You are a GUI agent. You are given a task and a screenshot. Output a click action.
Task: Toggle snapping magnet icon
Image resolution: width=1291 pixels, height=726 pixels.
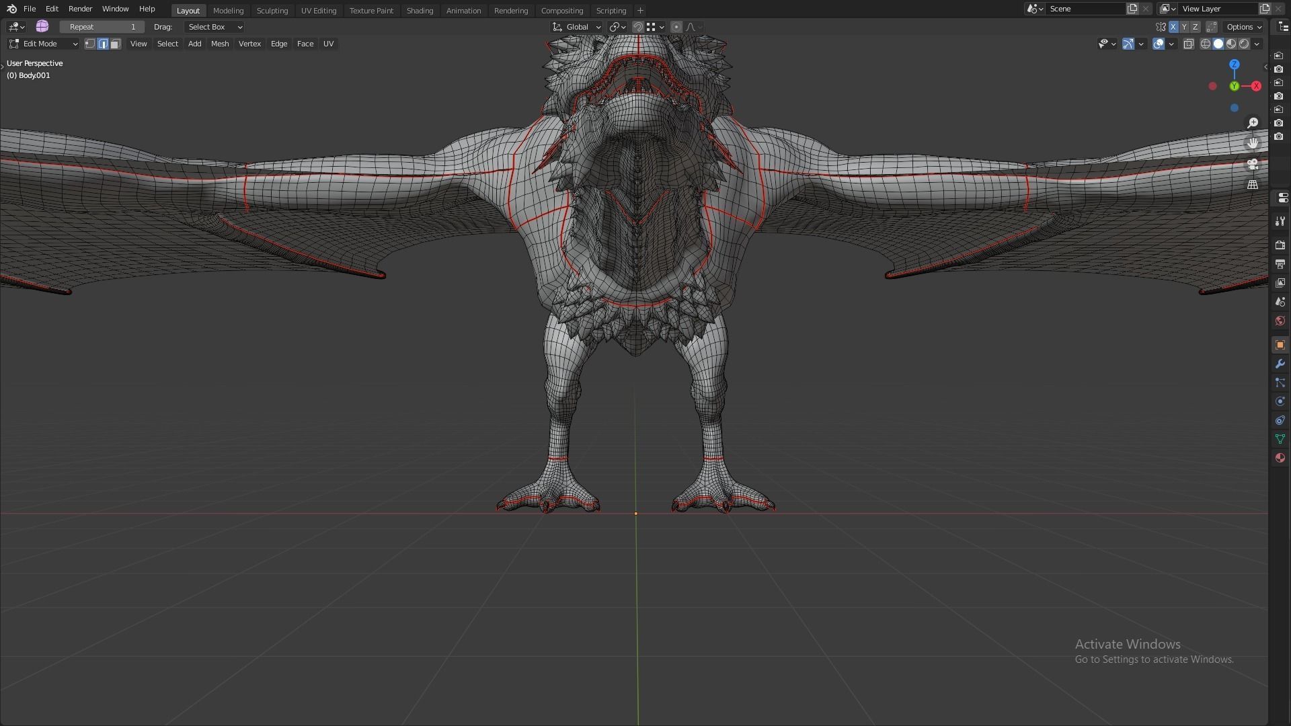[x=638, y=27]
